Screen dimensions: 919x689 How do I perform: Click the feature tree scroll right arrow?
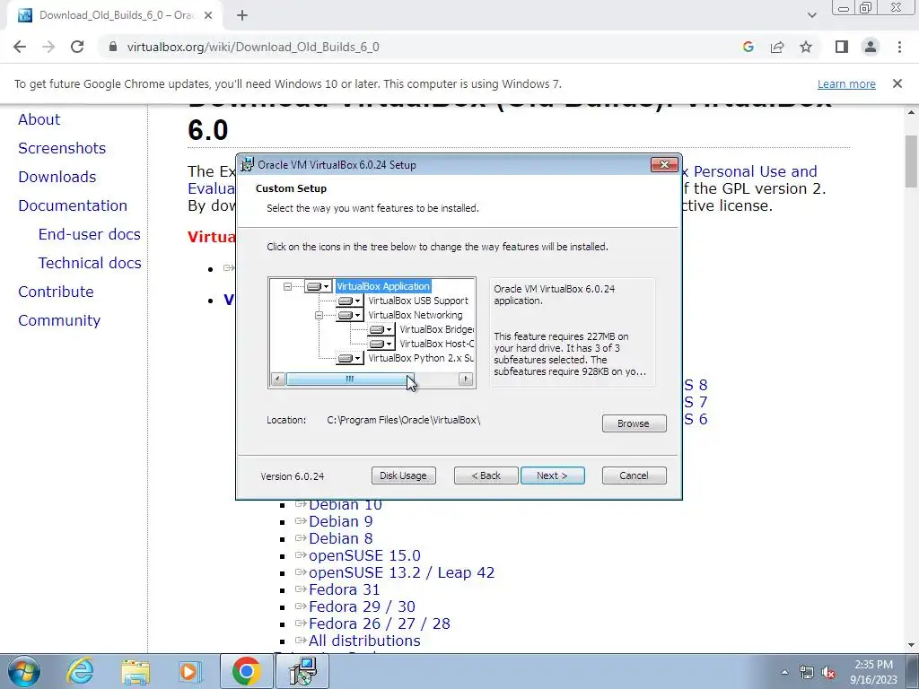pos(466,379)
